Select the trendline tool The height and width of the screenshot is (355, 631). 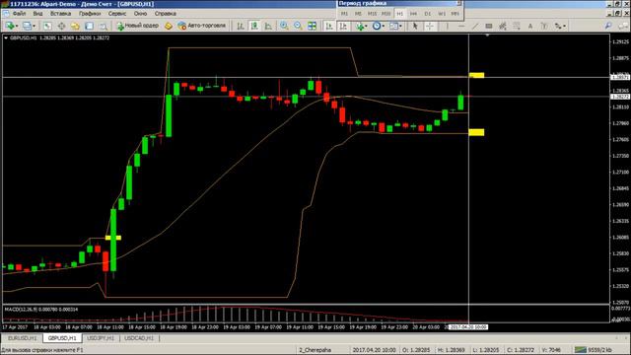(475, 26)
